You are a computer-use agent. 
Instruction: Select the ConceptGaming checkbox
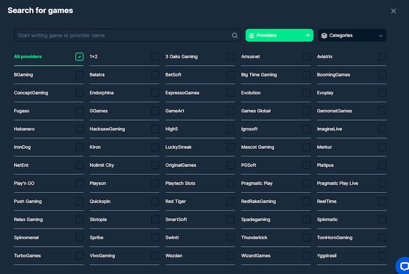(x=79, y=93)
